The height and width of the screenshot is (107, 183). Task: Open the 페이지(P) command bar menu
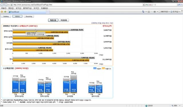(164, 12)
